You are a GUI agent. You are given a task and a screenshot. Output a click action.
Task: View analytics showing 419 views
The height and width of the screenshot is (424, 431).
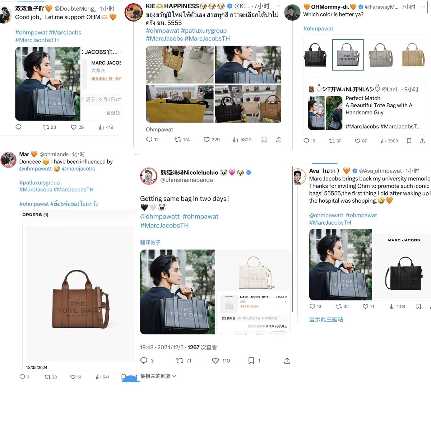106,127
